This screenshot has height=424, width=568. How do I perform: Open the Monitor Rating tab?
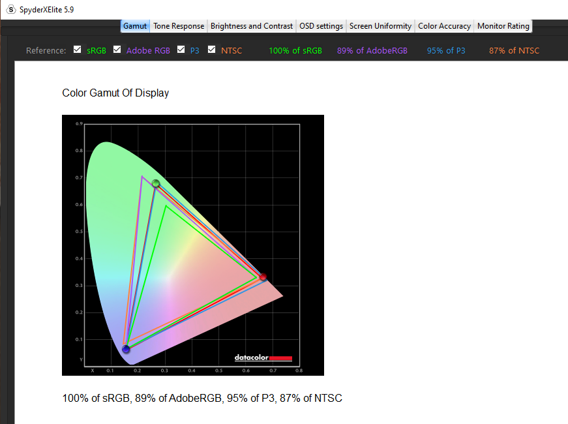(x=503, y=26)
